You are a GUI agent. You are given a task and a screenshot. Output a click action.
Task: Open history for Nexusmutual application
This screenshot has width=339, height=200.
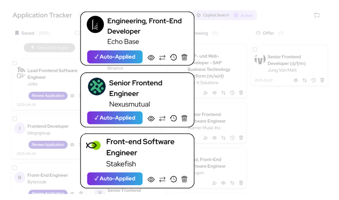tap(173, 118)
